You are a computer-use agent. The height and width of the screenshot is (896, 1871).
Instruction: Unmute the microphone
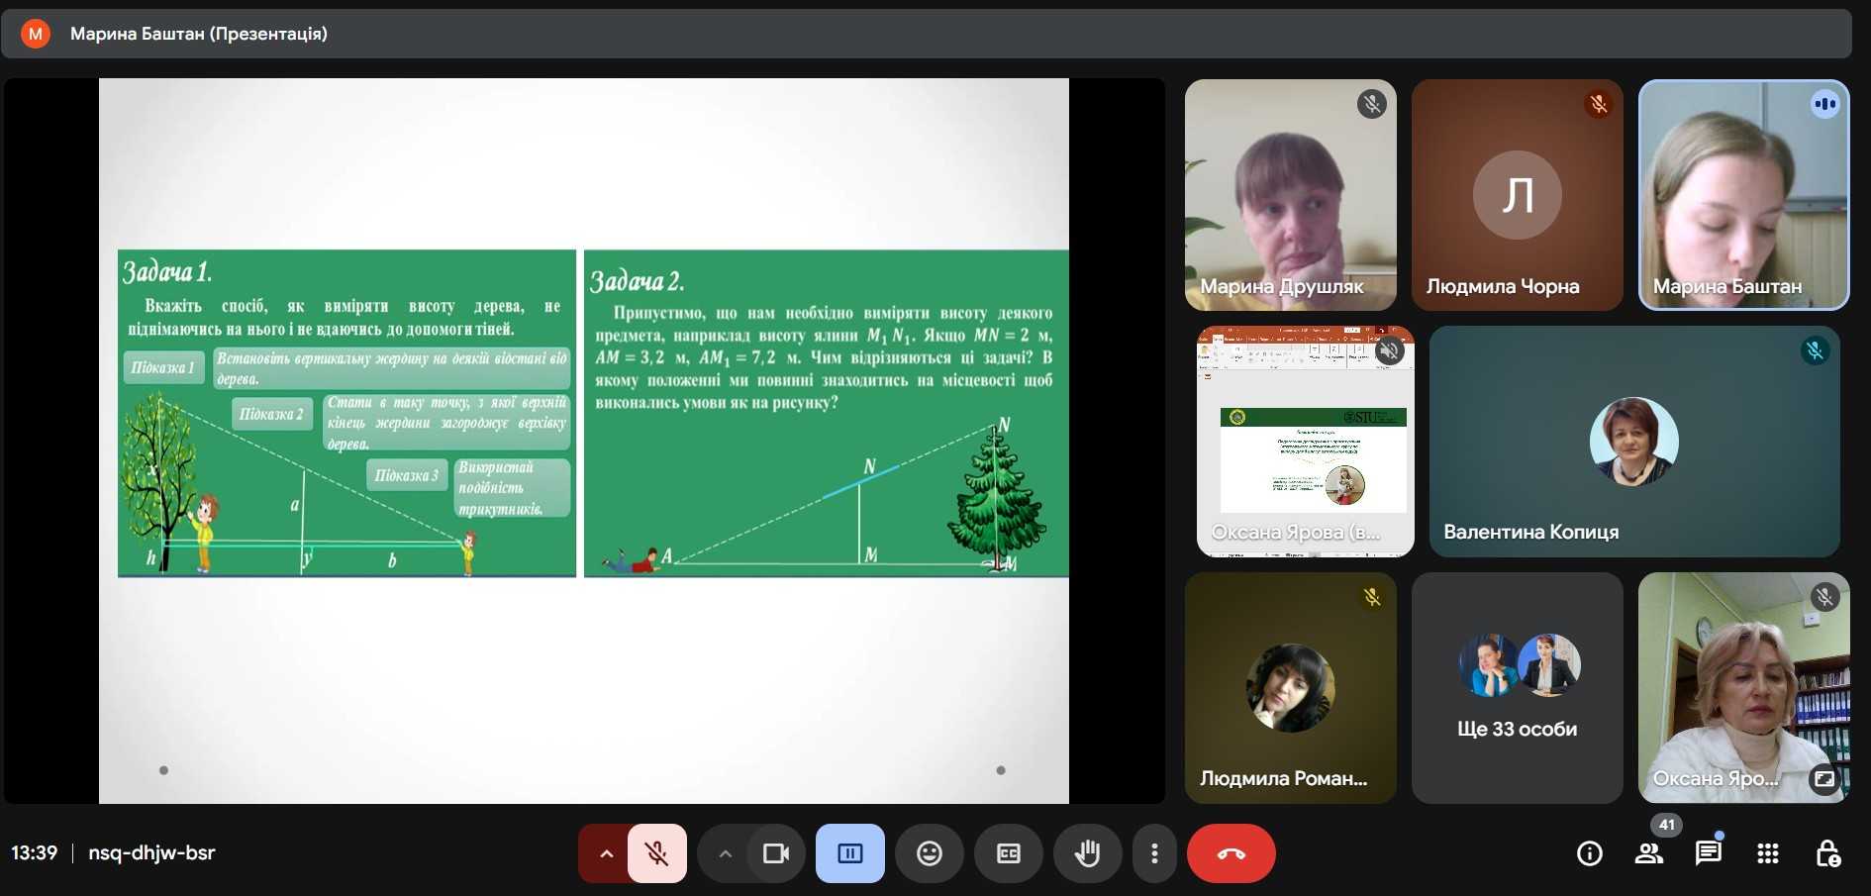(x=656, y=853)
